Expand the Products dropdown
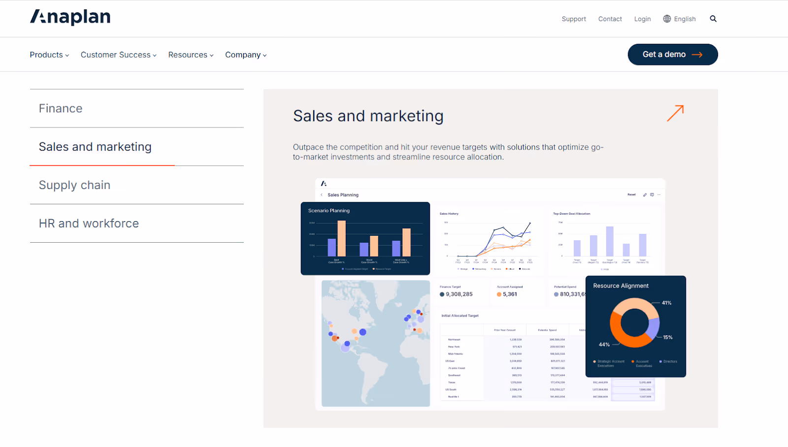788x447 pixels. tap(49, 55)
